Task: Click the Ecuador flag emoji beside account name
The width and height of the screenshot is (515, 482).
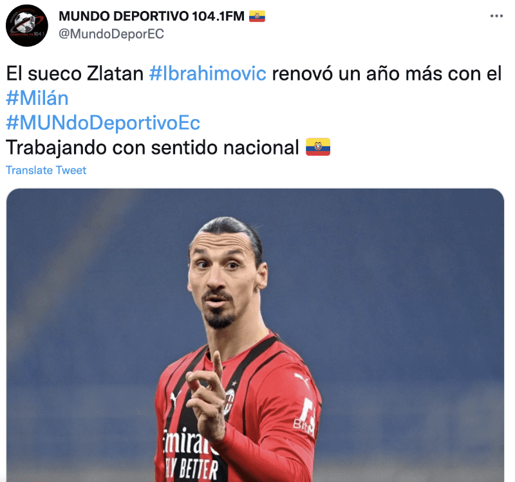Action: pos(257,16)
